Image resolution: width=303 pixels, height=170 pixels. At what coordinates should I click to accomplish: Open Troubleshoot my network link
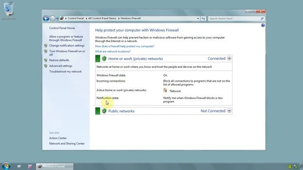tap(65, 71)
